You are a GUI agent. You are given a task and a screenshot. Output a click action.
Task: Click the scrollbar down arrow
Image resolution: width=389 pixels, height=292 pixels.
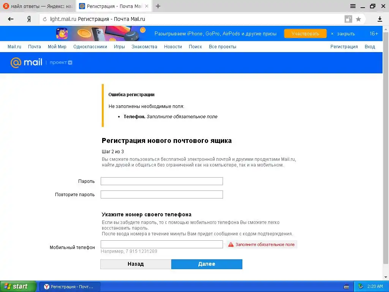(x=386, y=277)
